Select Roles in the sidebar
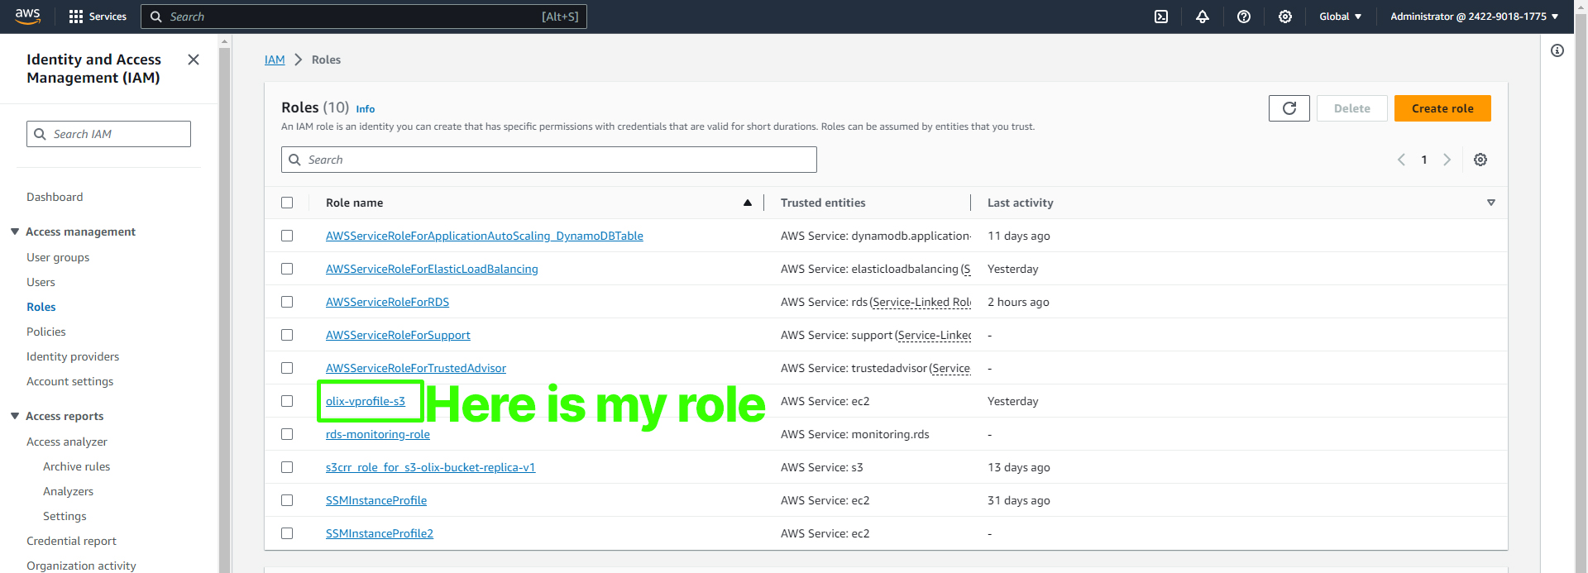 [x=41, y=307]
